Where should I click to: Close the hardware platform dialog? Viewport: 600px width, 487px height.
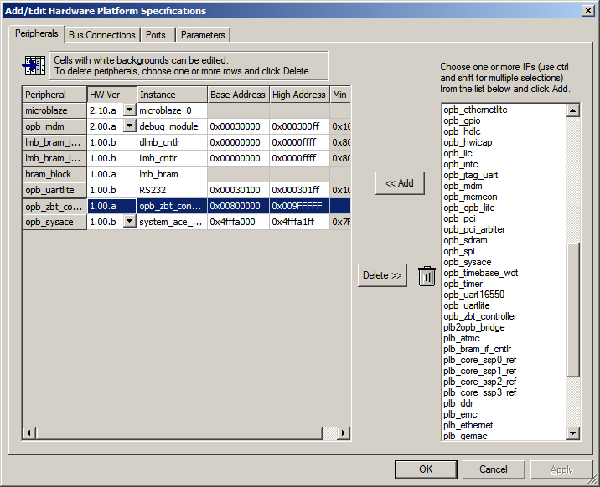tap(588, 10)
